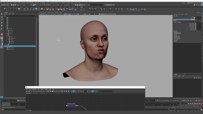
Task: Click face_CTRLShape in the Channel Box
Action: point(177,22)
